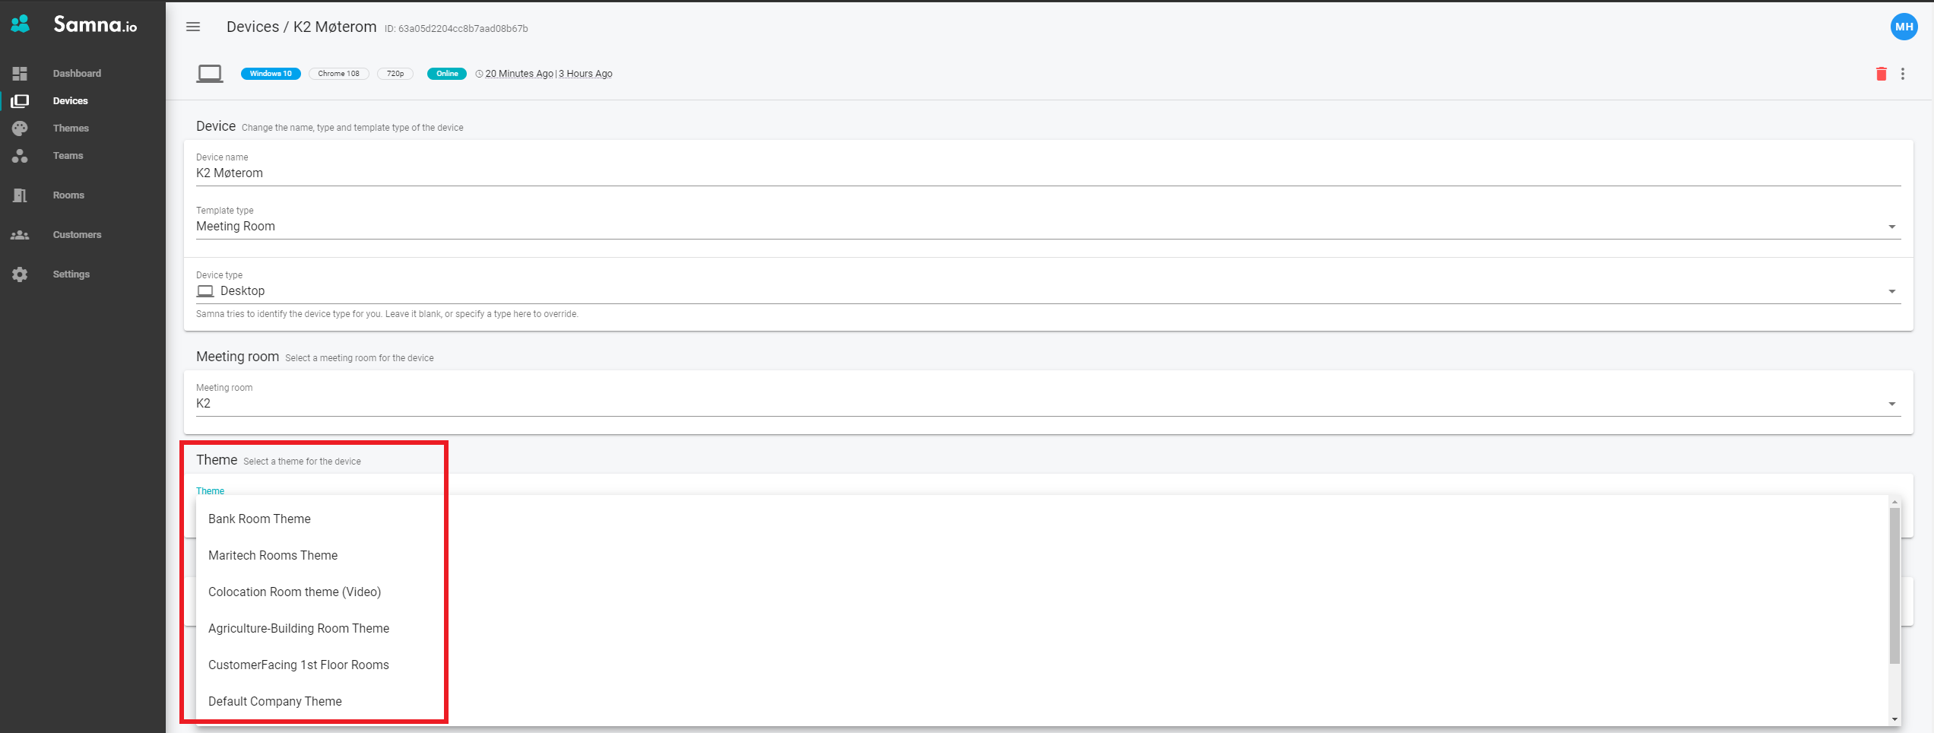1934x733 pixels.
Task: Open the hamburger navigation menu
Action: 193,27
